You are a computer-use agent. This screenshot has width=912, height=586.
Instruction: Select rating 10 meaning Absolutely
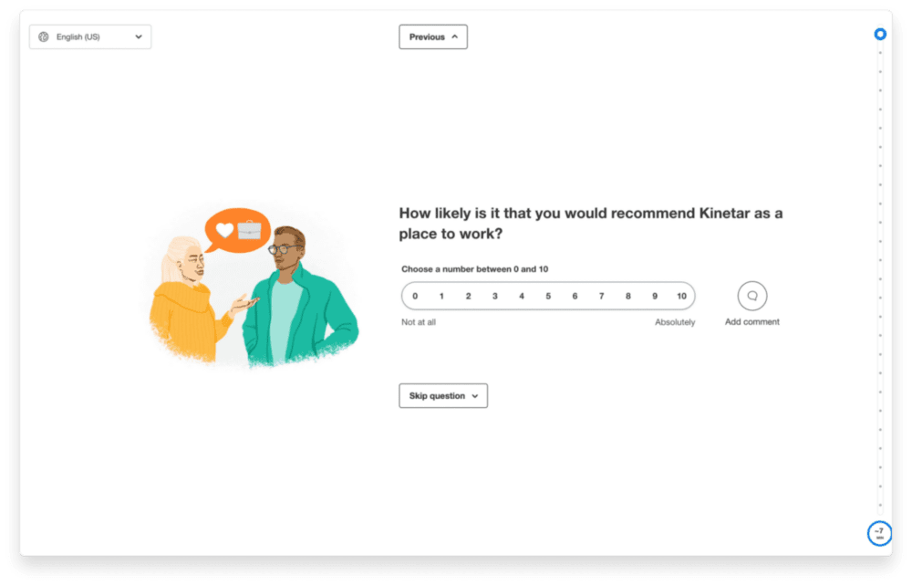pyautogui.click(x=680, y=296)
